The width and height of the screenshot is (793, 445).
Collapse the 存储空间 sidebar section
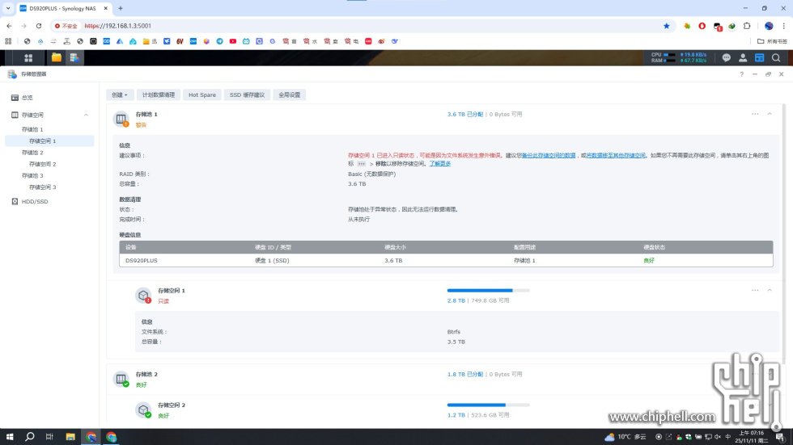[x=86, y=115]
